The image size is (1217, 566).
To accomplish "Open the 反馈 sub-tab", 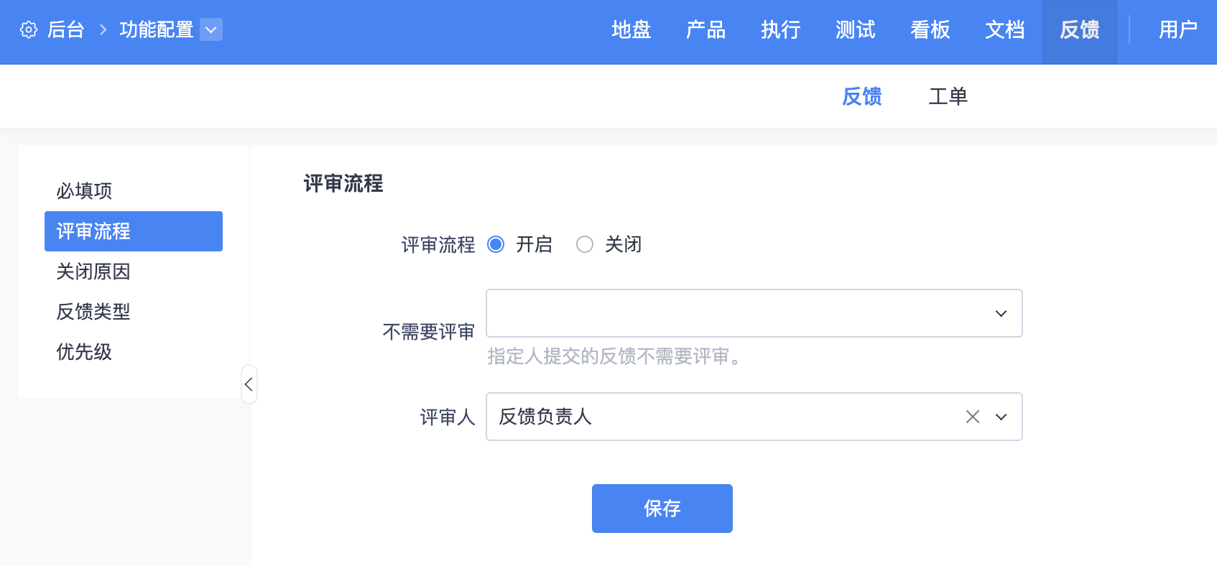I will [x=861, y=96].
